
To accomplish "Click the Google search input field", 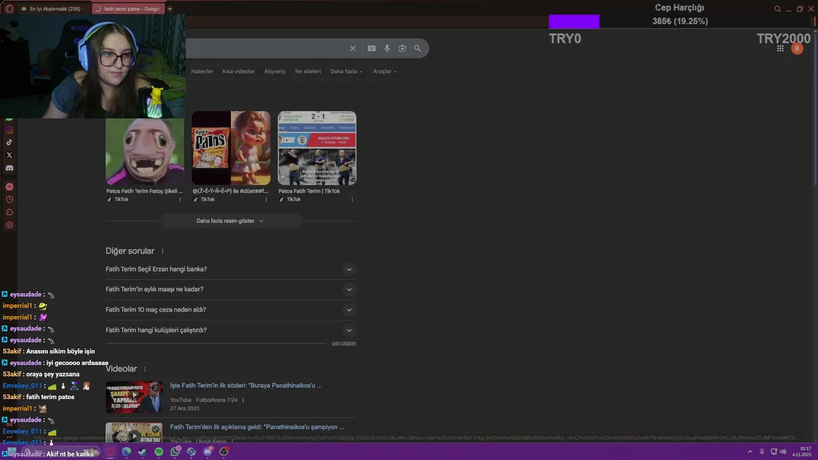I will coord(265,49).
